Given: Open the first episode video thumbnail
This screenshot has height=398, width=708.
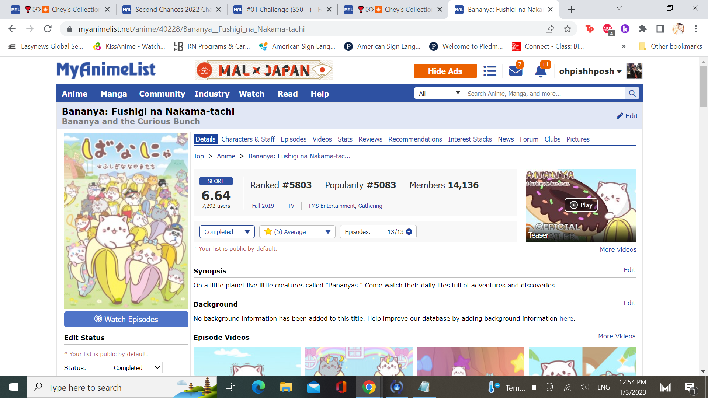Looking at the screenshot, I should pyautogui.click(x=247, y=361).
